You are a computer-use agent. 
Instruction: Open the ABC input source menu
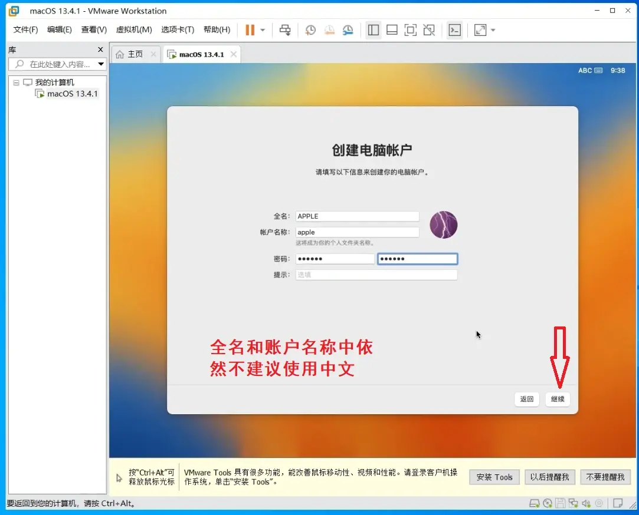(590, 71)
